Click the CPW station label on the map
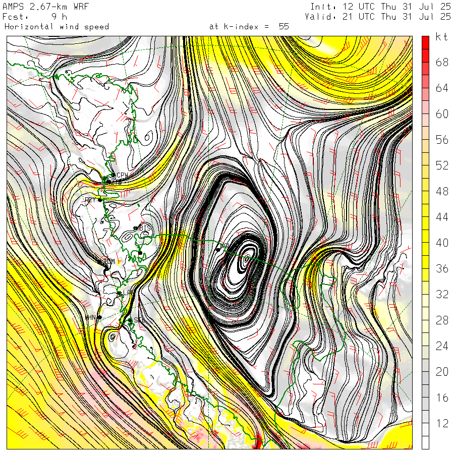Screen dimensions: 454x454 pyautogui.click(x=122, y=175)
